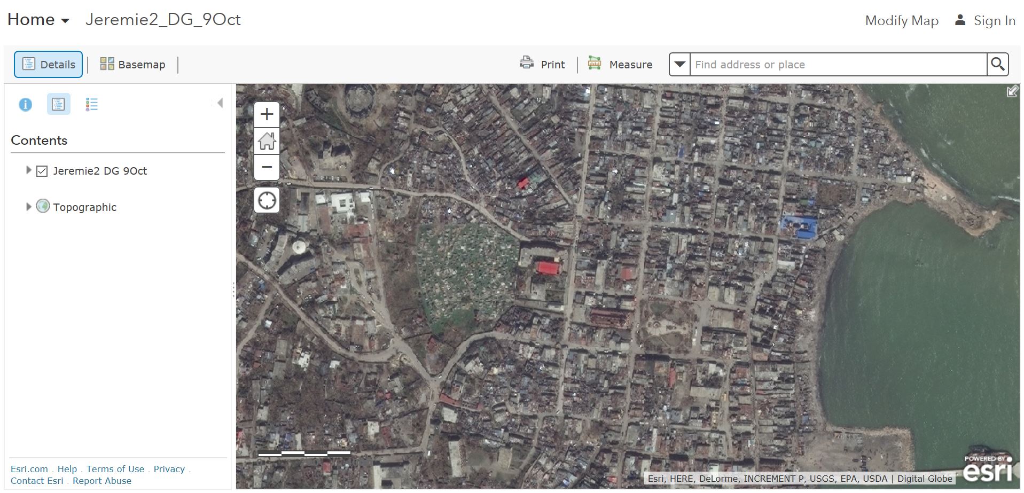Open the search source dropdown arrow
1024x493 pixels.
(x=679, y=64)
